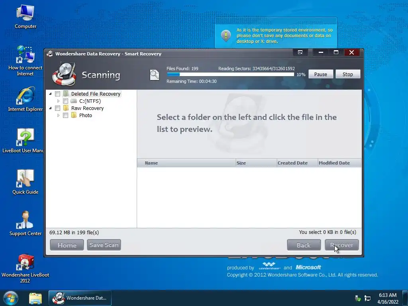
Task: Open Support Center desktop shortcut
Action: tap(25, 223)
